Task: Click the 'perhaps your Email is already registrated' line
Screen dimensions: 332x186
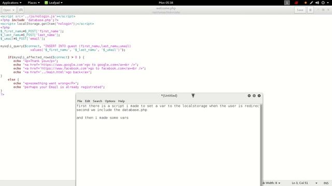Action: pos(59,87)
